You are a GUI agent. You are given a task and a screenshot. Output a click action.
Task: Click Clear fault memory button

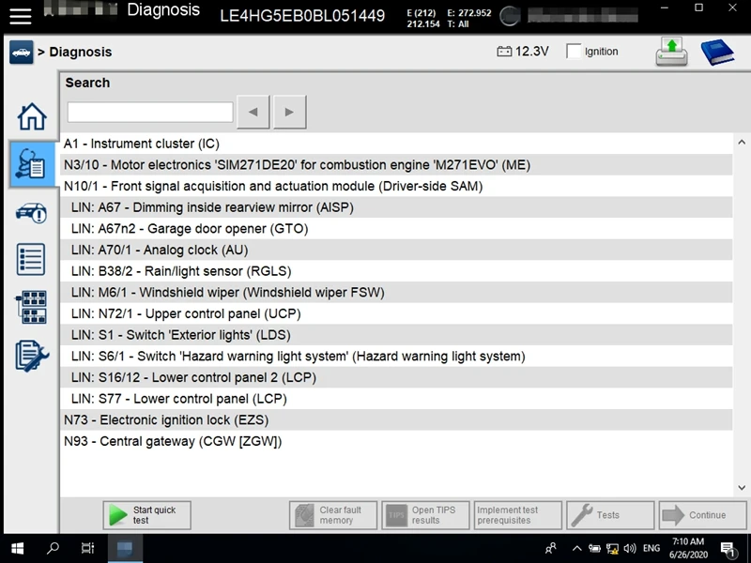pyautogui.click(x=333, y=515)
